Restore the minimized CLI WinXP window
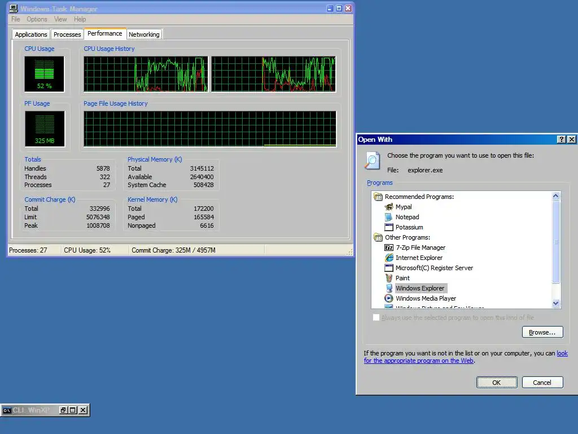 [x=63, y=410]
